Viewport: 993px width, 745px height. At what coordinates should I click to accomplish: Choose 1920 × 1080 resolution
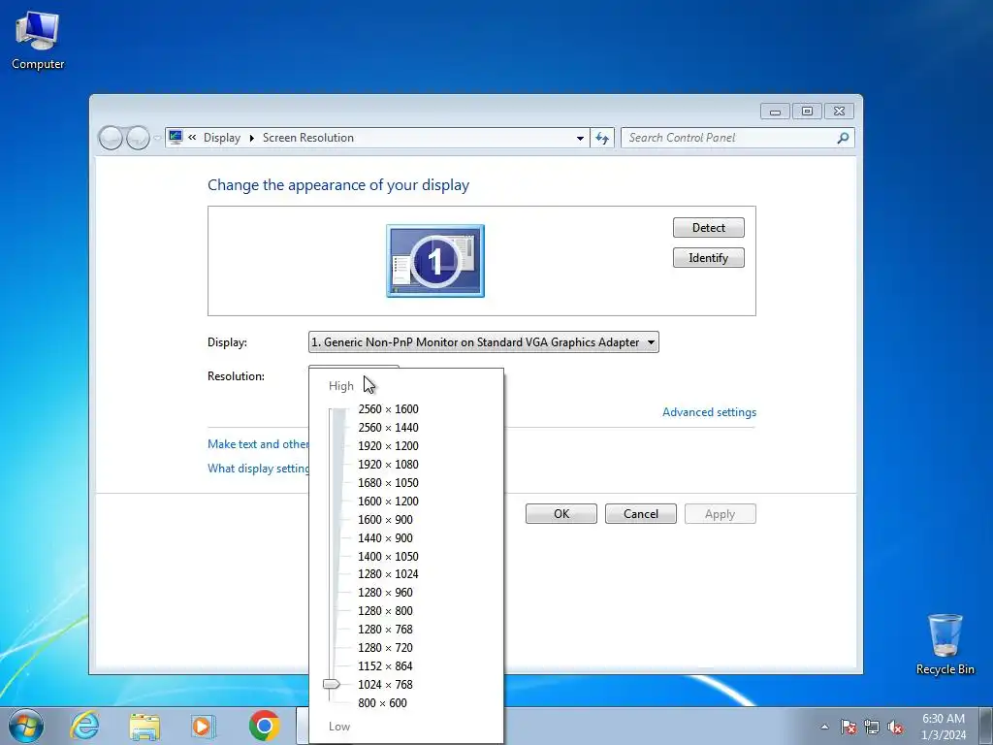pos(388,465)
